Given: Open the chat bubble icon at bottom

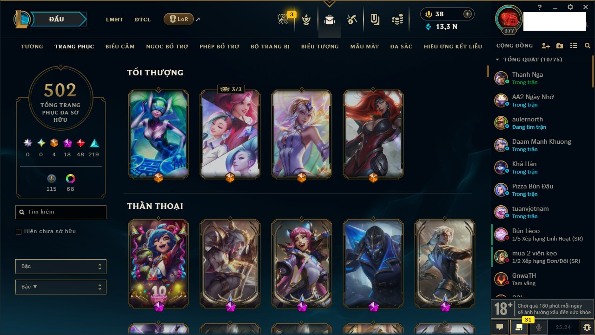Looking at the screenshot, I should 500,327.
